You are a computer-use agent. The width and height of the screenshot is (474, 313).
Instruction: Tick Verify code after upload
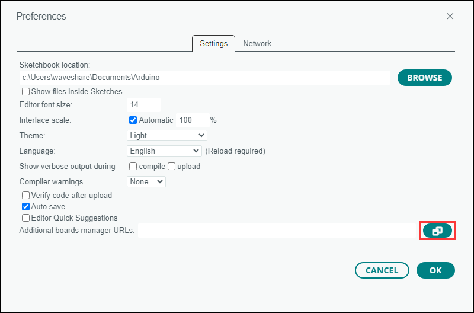click(25, 196)
